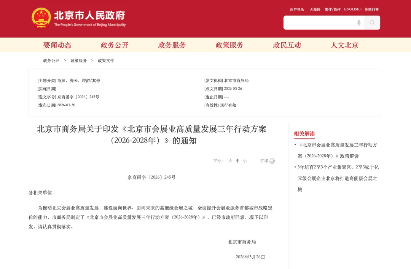The image size is (411, 269).
Task: Click the [实施日期] field
Action: click(49, 89)
